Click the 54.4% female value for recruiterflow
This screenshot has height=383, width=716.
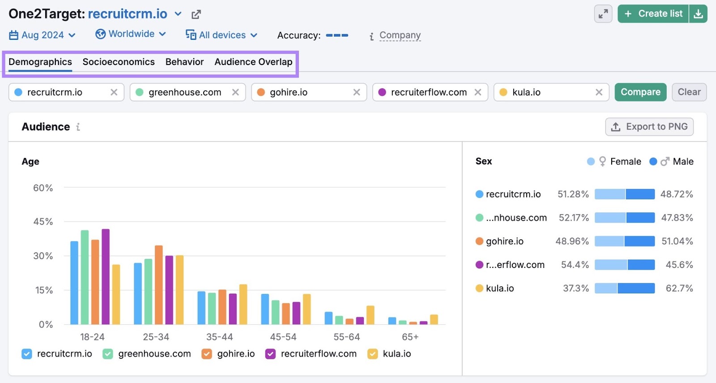(x=575, y=265)
